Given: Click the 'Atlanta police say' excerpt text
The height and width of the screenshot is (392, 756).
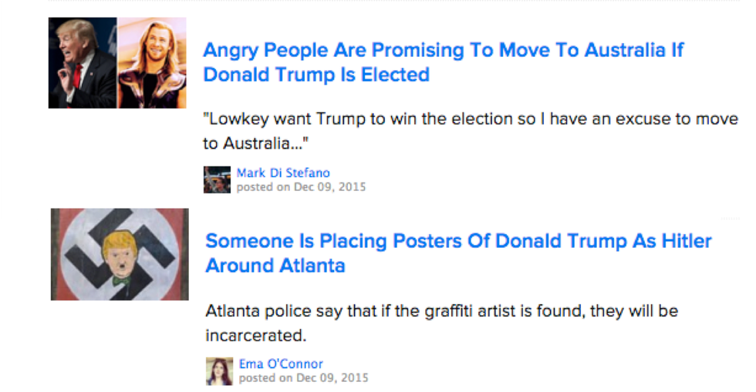Looking at the screenshot, I should point(441,311).
